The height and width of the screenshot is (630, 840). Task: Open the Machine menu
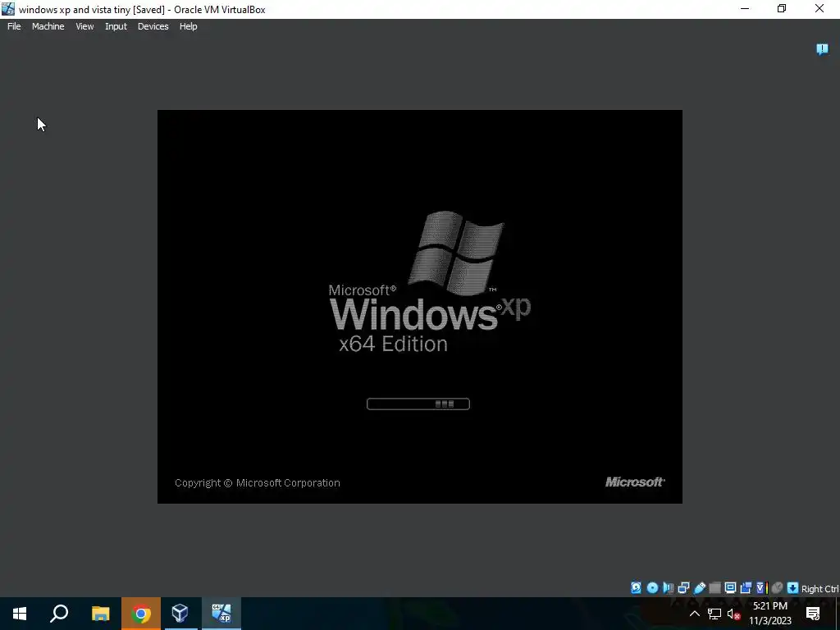(x=48, y=26)
